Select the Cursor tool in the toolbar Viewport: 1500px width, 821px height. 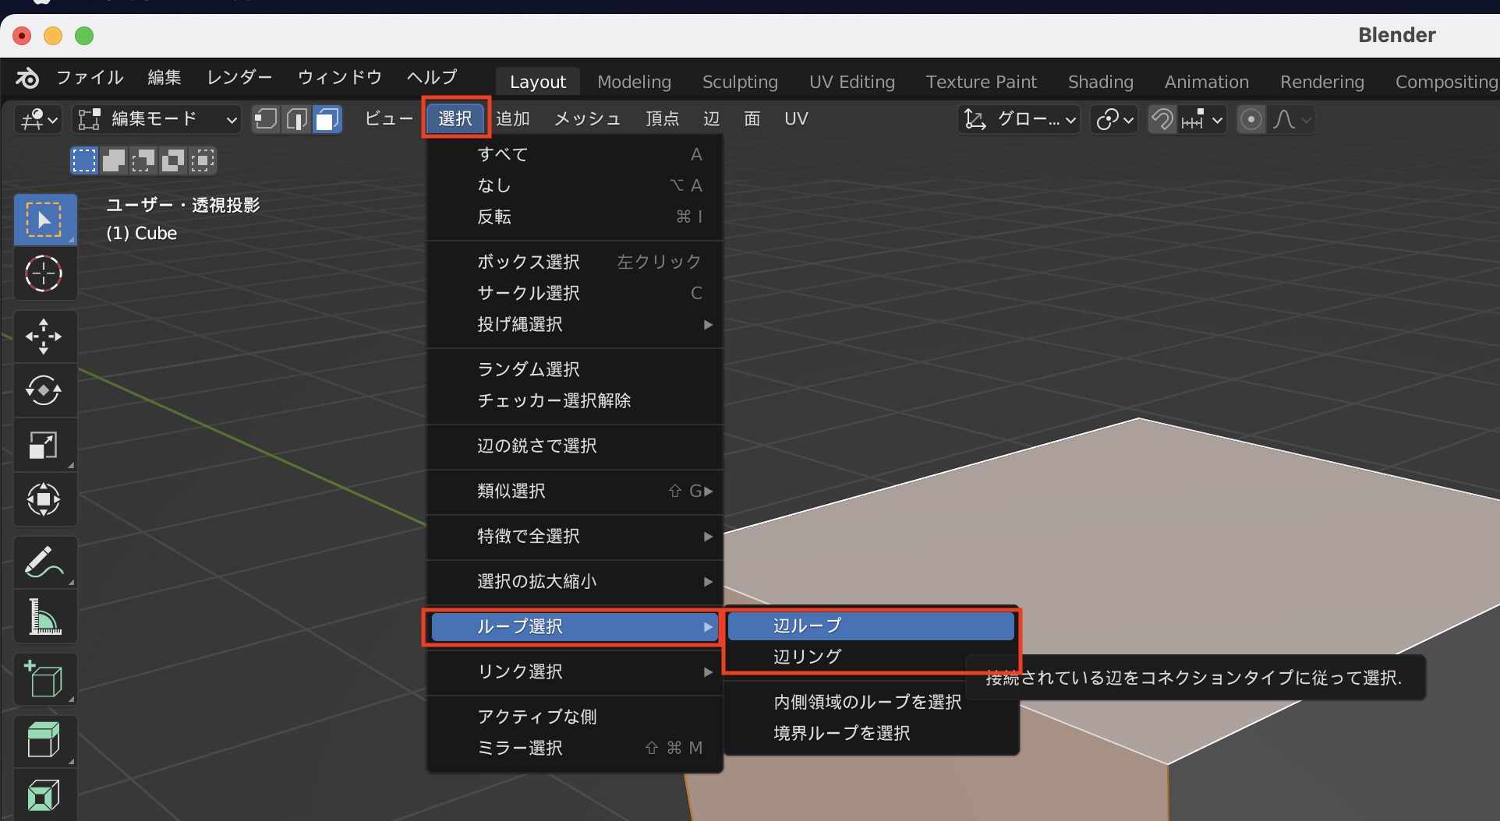[x=44, y=274]
